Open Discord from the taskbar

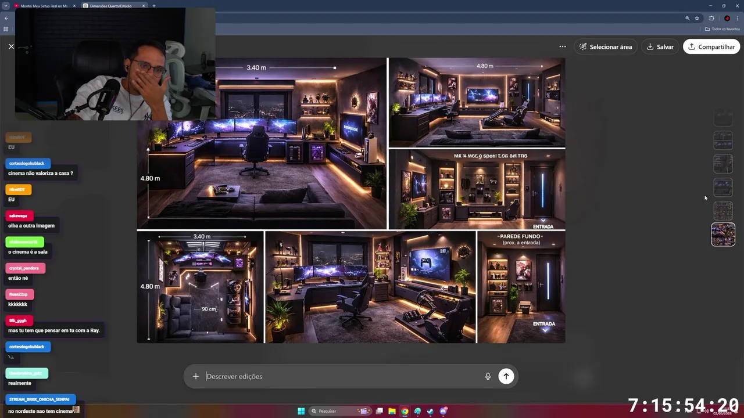[443, 411]
